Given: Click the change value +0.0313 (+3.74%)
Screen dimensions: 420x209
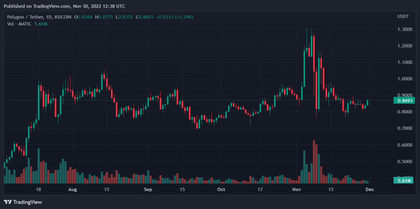Looking at the screenshot, I should pyautogui.click(x=175, y=17).
